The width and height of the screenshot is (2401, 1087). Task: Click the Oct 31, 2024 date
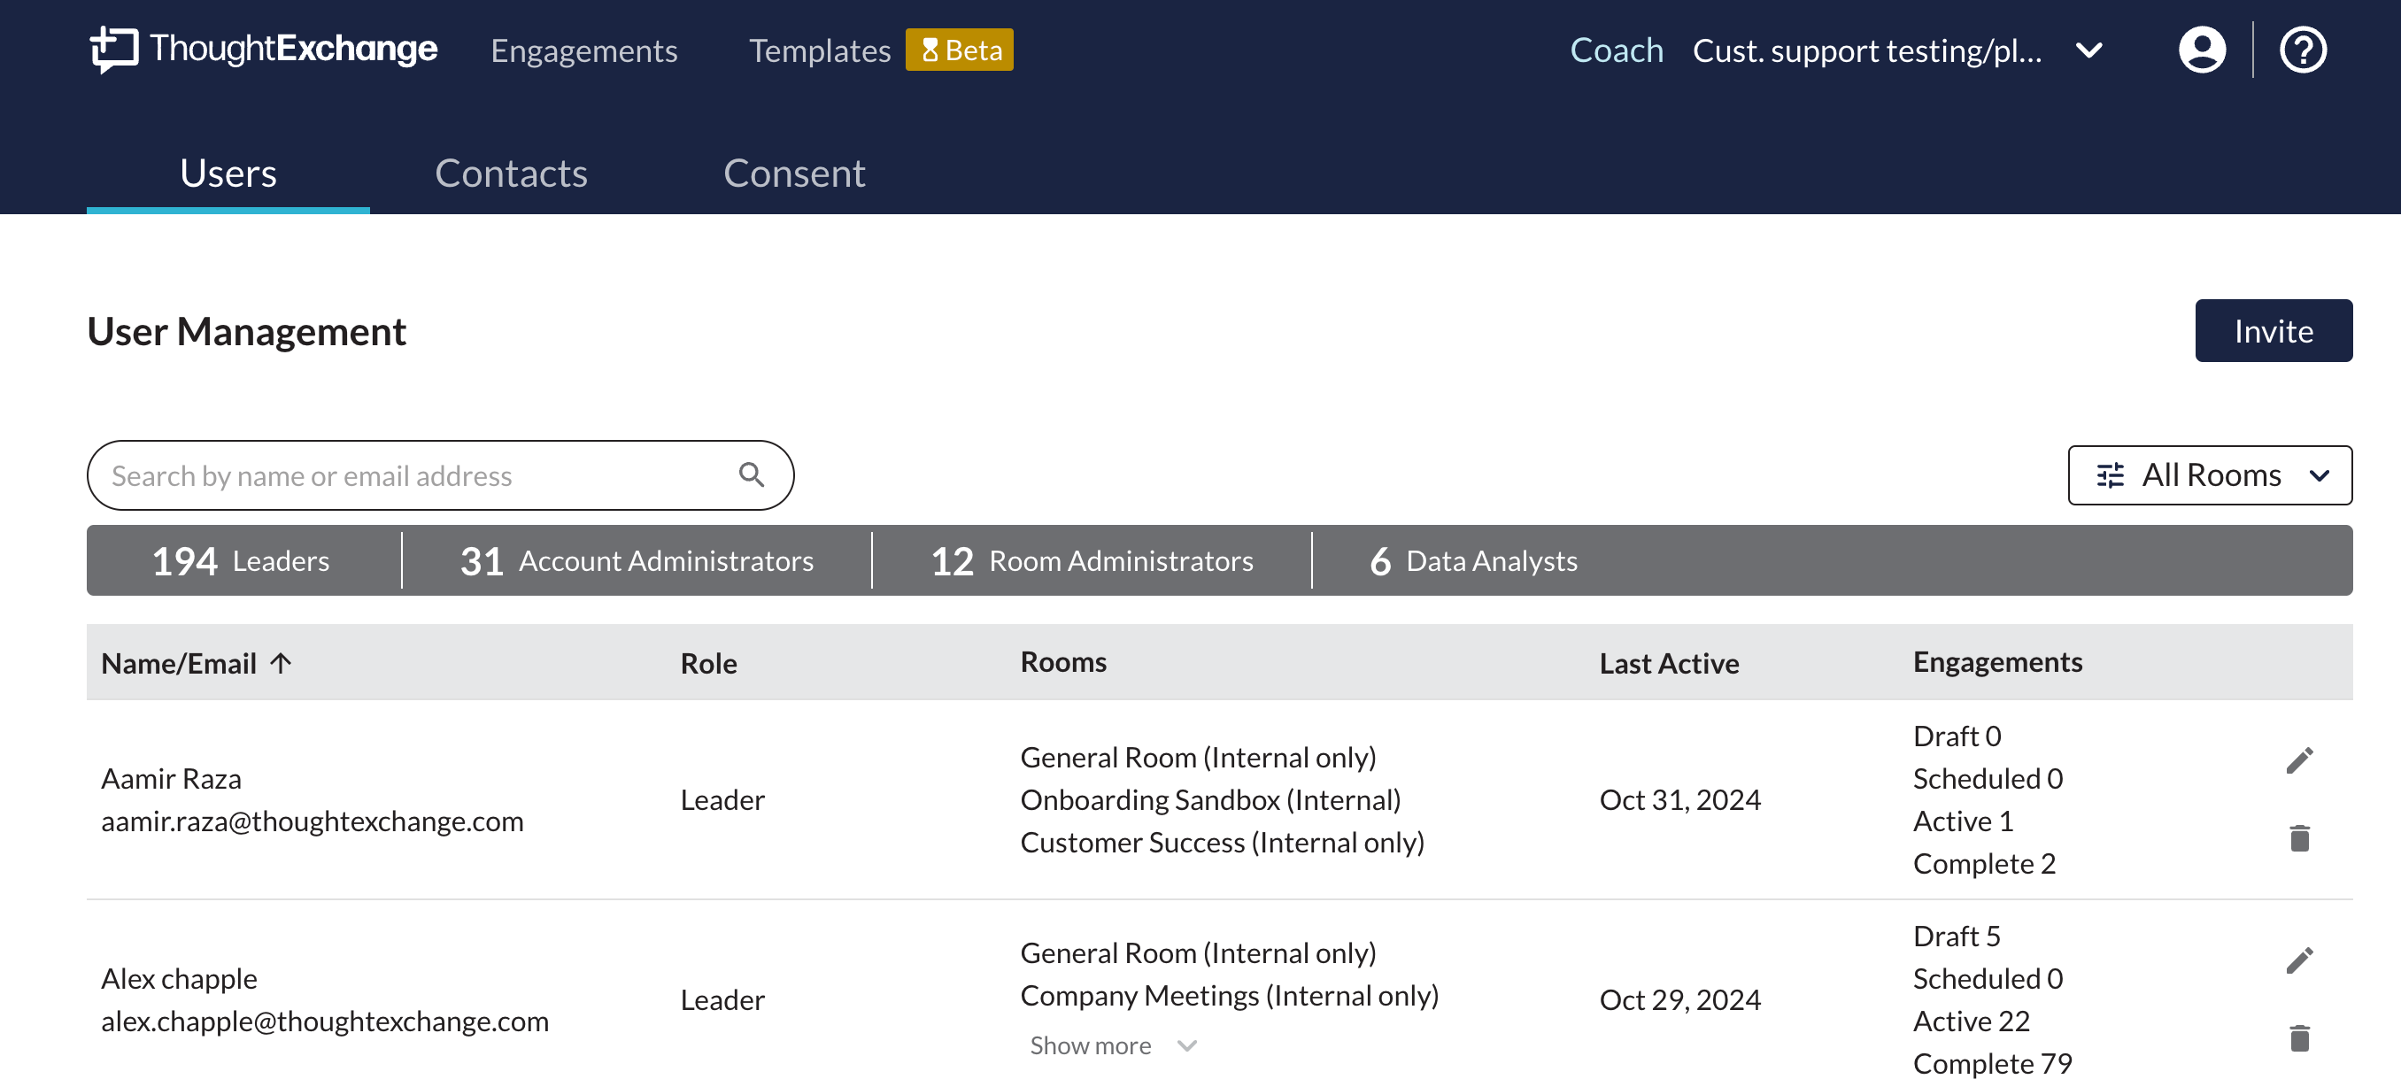click(1680, 800)
